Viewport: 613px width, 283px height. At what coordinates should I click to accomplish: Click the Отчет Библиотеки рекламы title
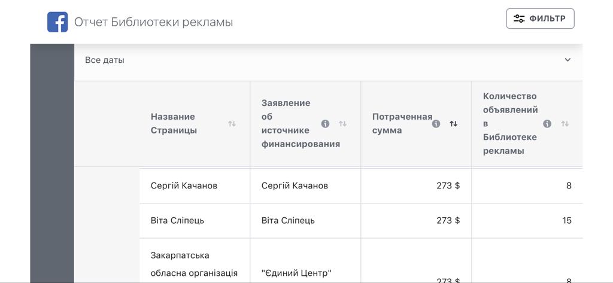coord(154,22)
